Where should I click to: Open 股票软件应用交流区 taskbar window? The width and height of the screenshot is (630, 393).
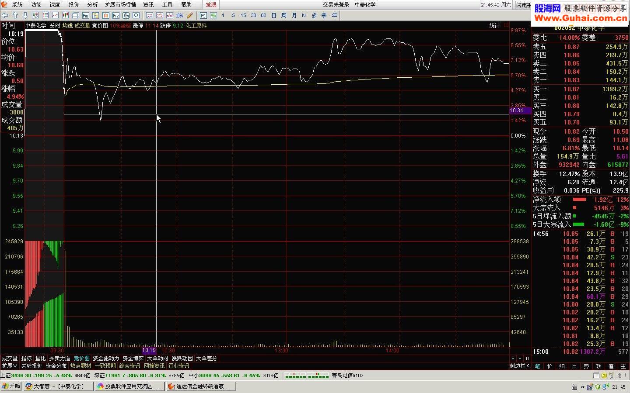point(129,386)
